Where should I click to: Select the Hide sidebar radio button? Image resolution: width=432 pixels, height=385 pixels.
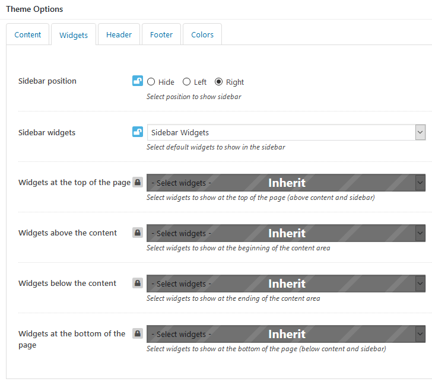click(151, 82)
